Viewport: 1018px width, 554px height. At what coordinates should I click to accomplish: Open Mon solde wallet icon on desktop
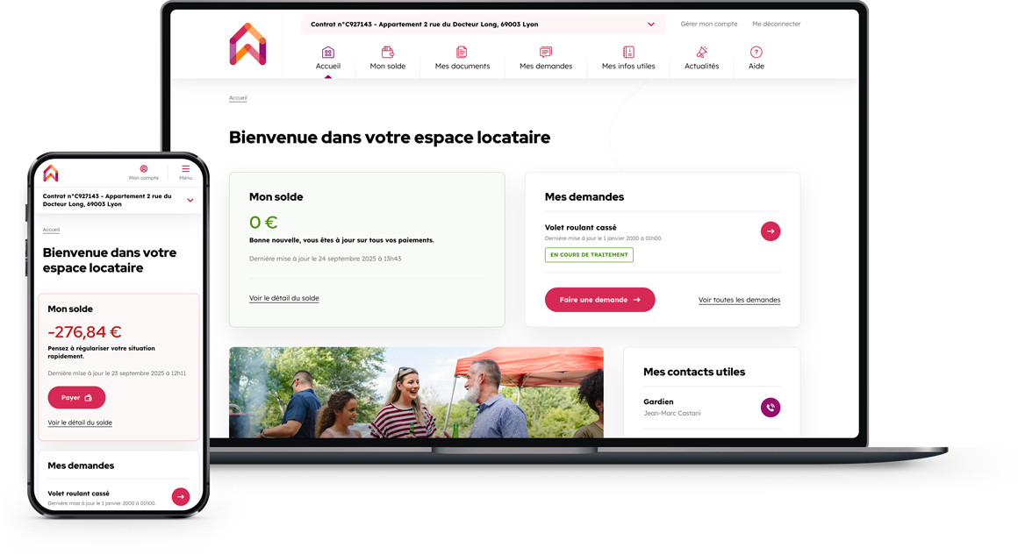tap(387, 53)
